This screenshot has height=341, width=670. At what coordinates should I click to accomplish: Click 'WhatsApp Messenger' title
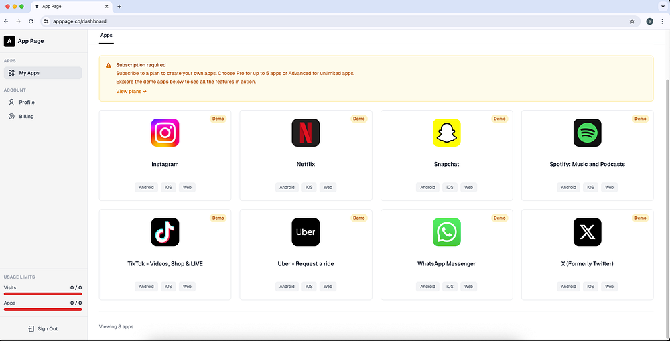[x=446, y=264]
